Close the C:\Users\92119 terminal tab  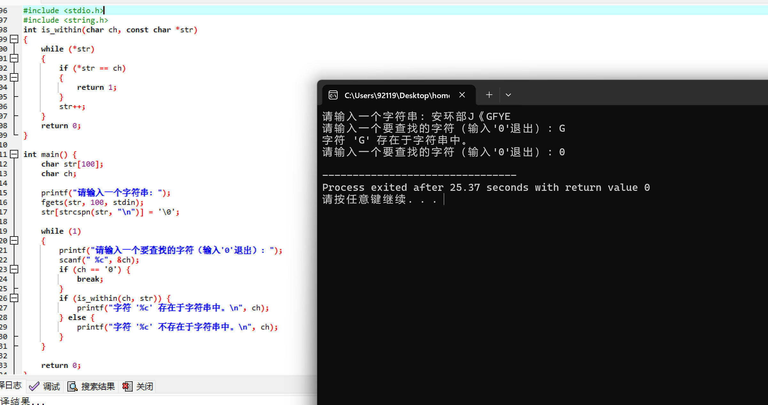(462, 95)
